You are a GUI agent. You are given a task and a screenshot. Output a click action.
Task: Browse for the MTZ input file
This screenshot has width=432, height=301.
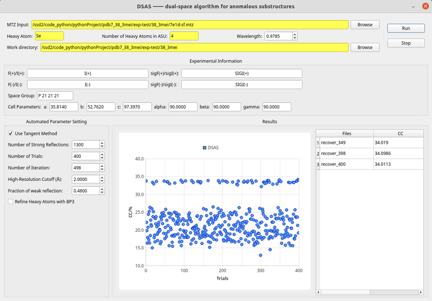click(x=365, y=25)
